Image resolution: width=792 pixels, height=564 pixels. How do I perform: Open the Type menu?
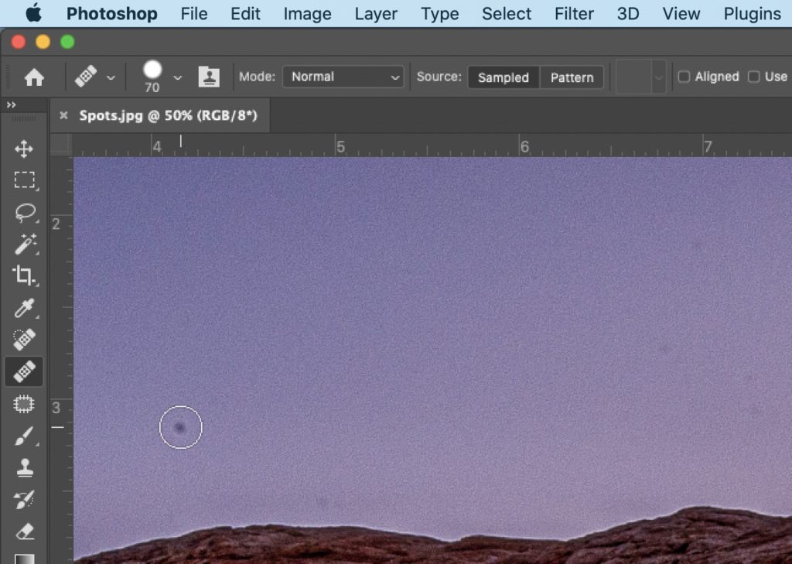click(x=439, y=14)
